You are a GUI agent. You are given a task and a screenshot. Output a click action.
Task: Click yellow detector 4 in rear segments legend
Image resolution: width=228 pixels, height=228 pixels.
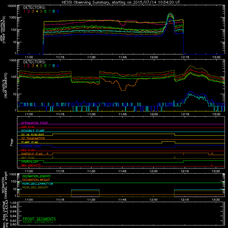coord(37,66)
